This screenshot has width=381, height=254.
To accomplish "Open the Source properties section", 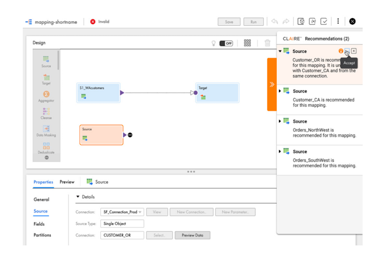I will click(x=40, y=211).
